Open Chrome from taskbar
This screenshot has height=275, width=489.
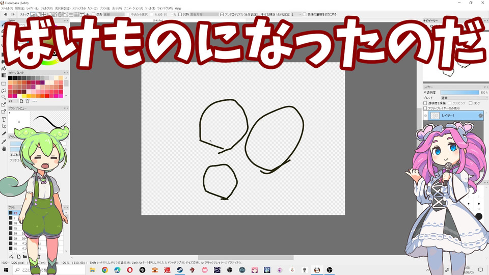coord(105,270)
